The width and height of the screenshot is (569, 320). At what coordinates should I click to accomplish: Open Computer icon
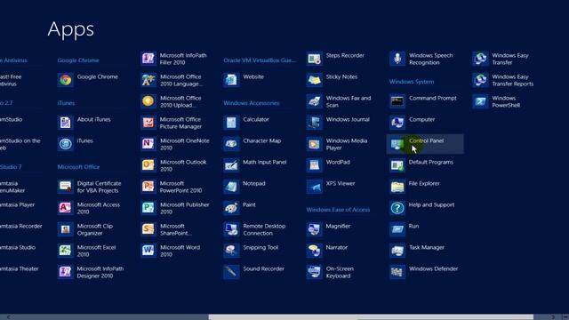click(x=397, y=123)
